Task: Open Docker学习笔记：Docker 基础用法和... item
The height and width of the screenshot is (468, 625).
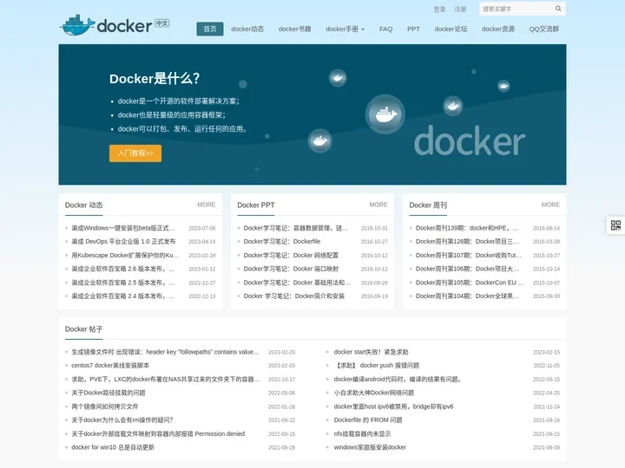Action: click(x=297, y=283)
